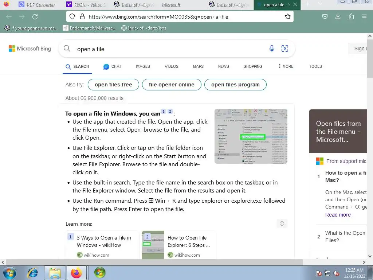The width and height of the screenshot is (373, 280).
Task: Click the Bing microphone voice search icon
Action: (x=272, y=48)
